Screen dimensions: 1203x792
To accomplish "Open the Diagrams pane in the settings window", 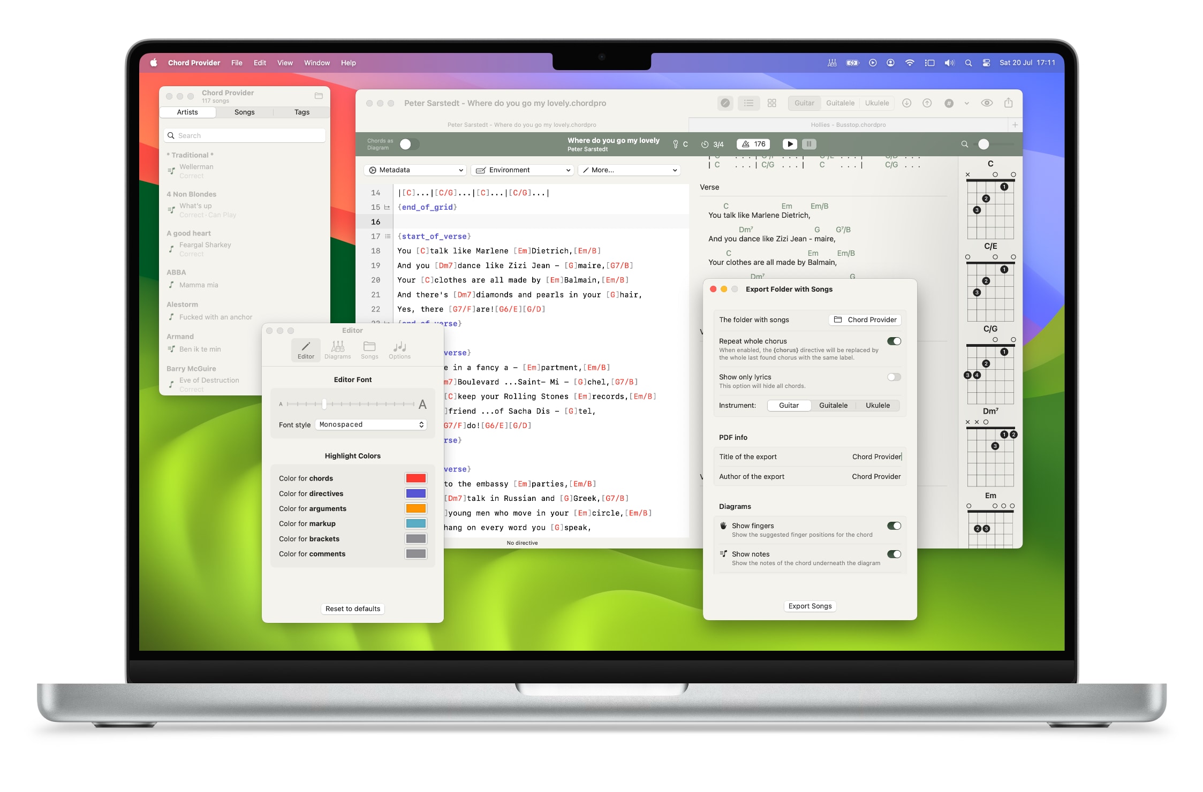I will pyautogui.click(x=337, y=350).
